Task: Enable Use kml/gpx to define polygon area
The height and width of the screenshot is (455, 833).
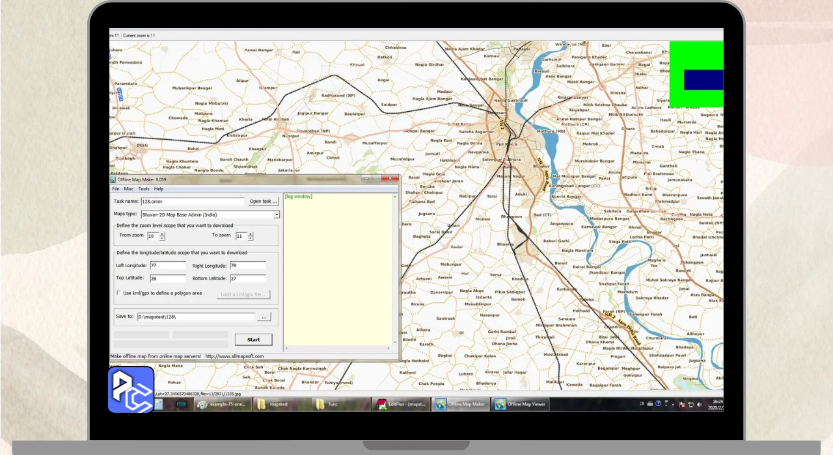Action: (x=118, y=293)
